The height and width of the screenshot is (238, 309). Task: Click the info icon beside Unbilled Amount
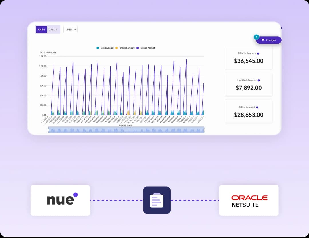click(x=259, y=80)
